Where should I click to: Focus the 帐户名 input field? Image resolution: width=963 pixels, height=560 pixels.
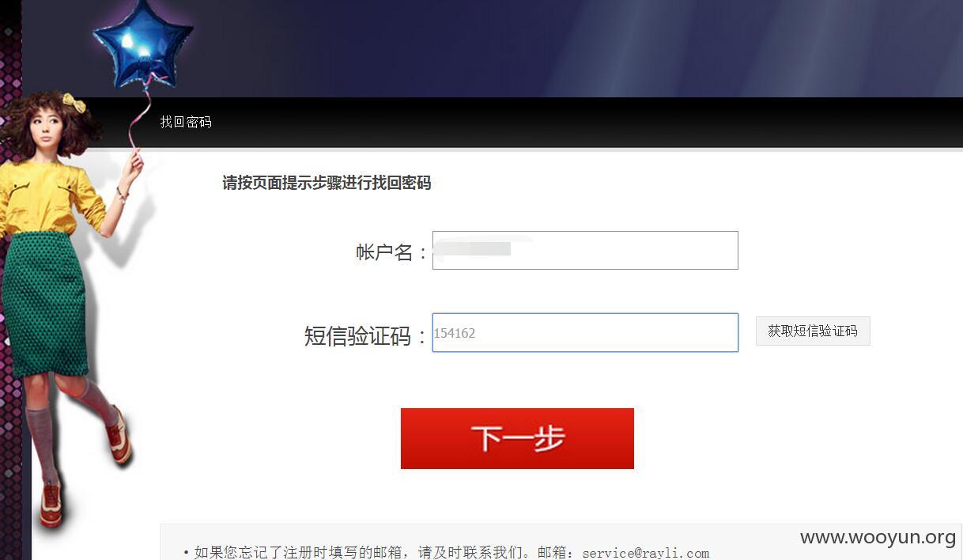(585, 251)
